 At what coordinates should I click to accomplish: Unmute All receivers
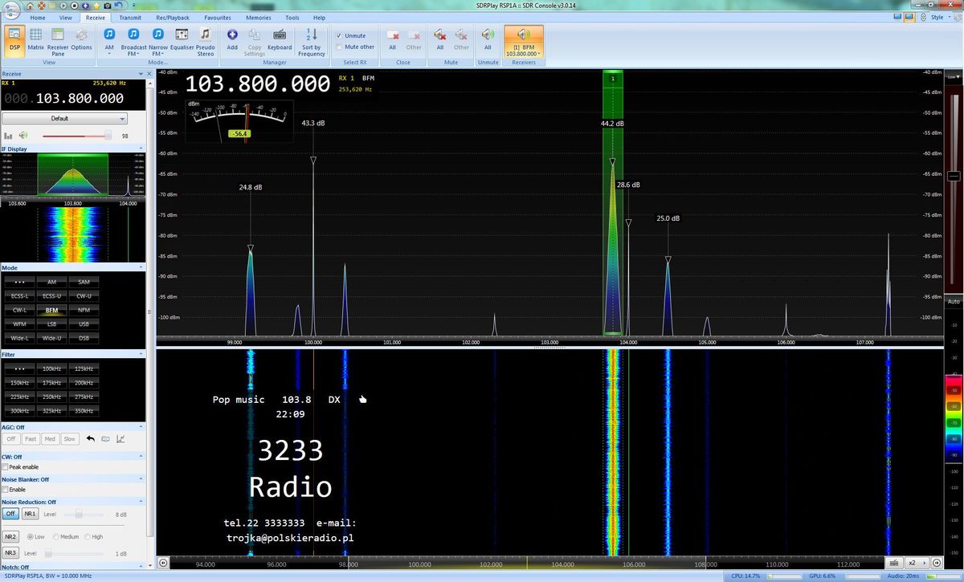488,39
